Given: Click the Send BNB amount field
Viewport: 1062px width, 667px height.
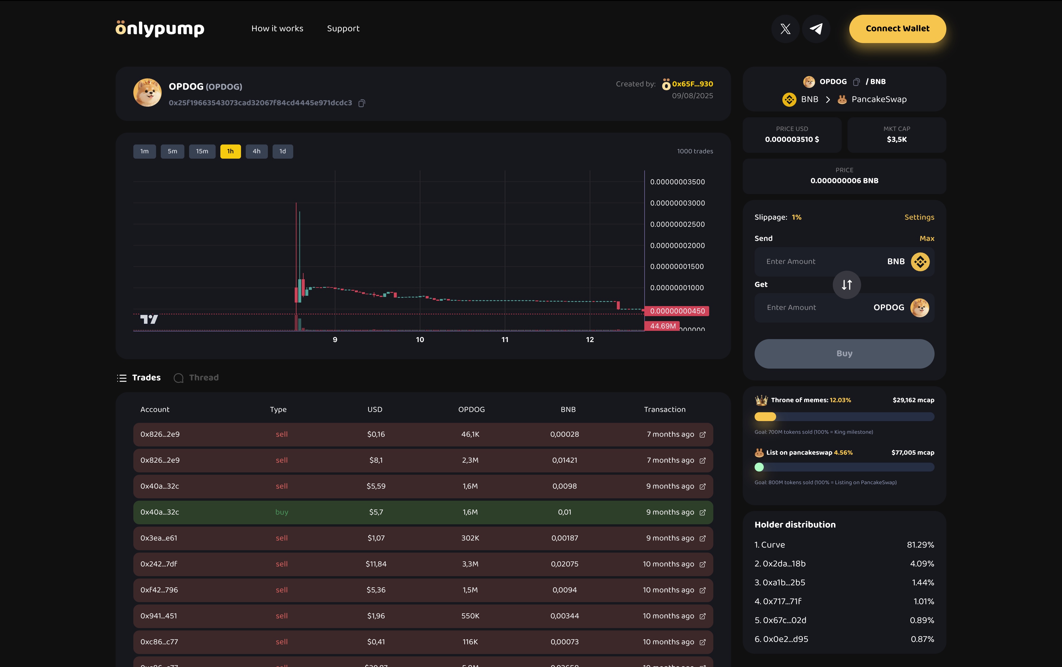Looking at the screenshot, I should tap(844, 262).
